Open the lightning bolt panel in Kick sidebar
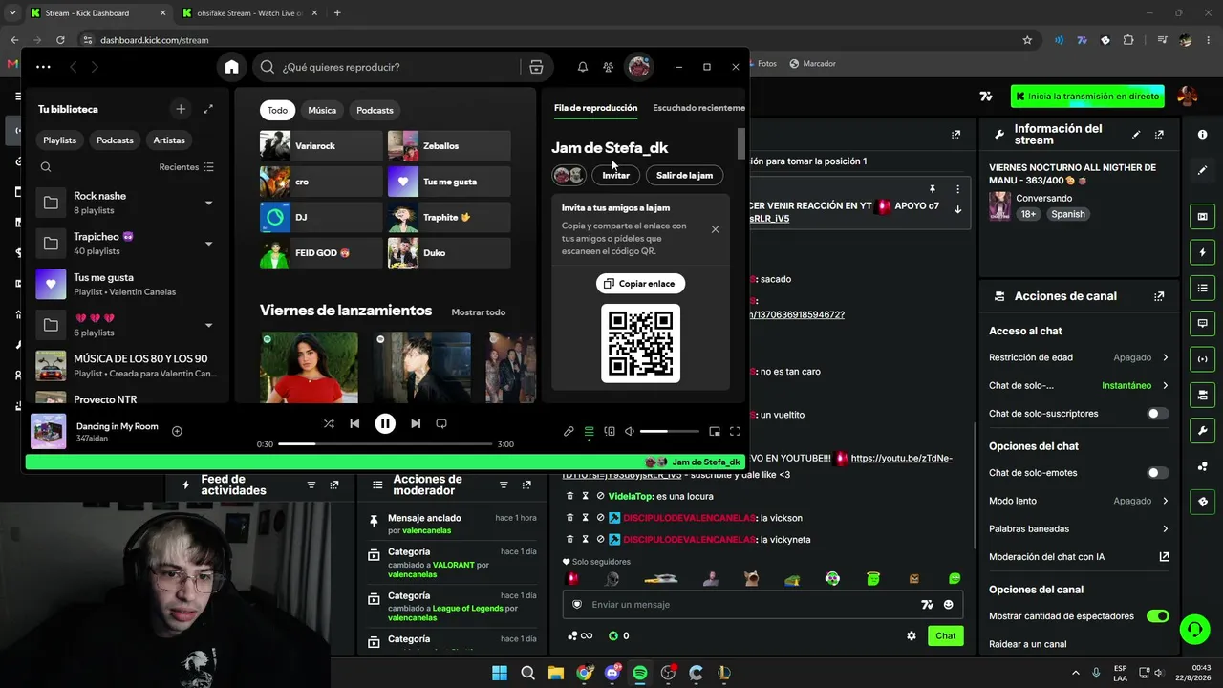Viewport: 1223px width, 688px height. [x=1202, y=252]
